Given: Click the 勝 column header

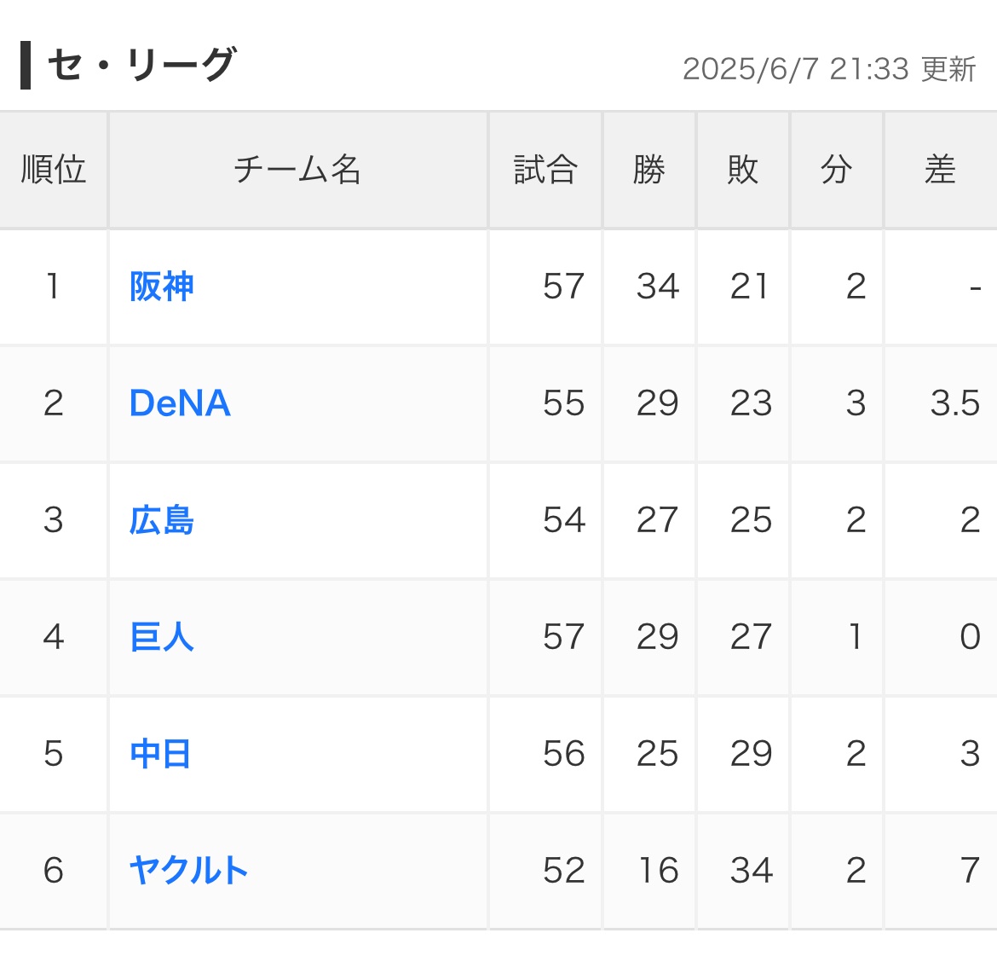Looking at the screenshot, I should [x=648, y=170].
